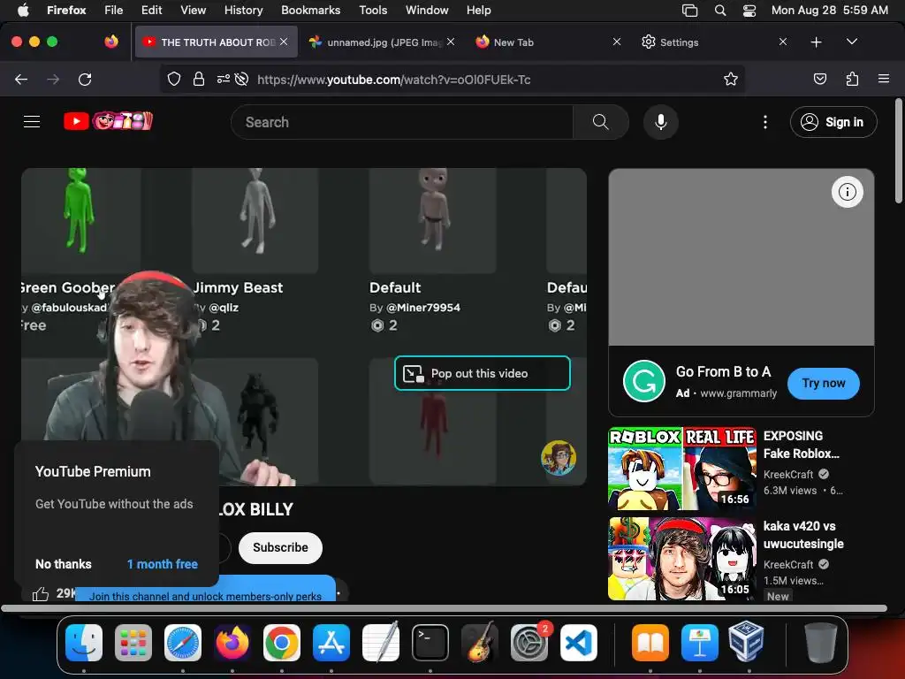Reload the current page
Image resolution: width=905 pixels, height=679 pixels.
85,79
